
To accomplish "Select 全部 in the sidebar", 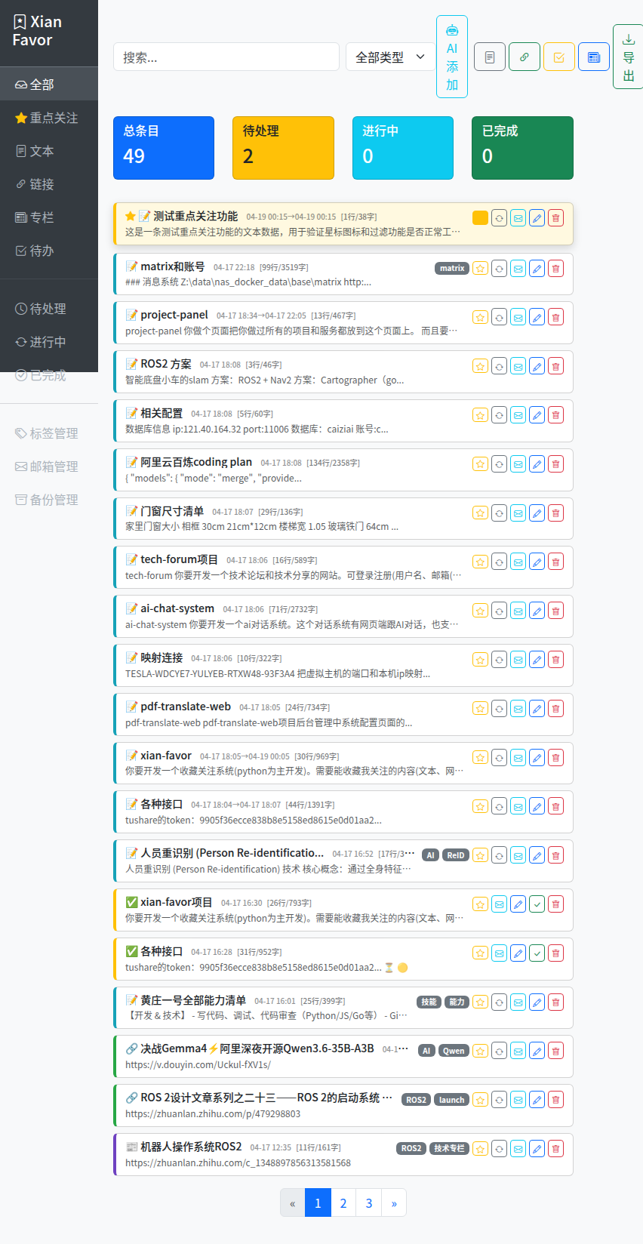I will click(x=49, y=84).
